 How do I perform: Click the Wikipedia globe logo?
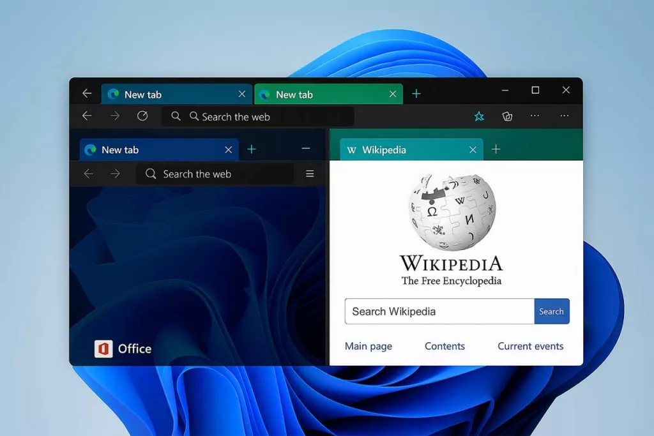[x=452, y=212]
